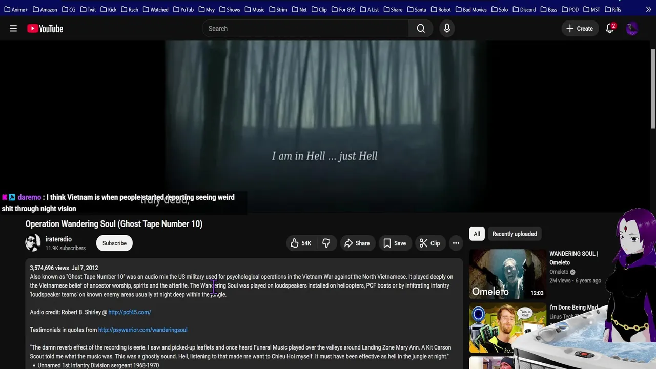This screenshot has height=369, width=656.
Task: Open the A List bookmarks folder
Action: tap(369, 9)
